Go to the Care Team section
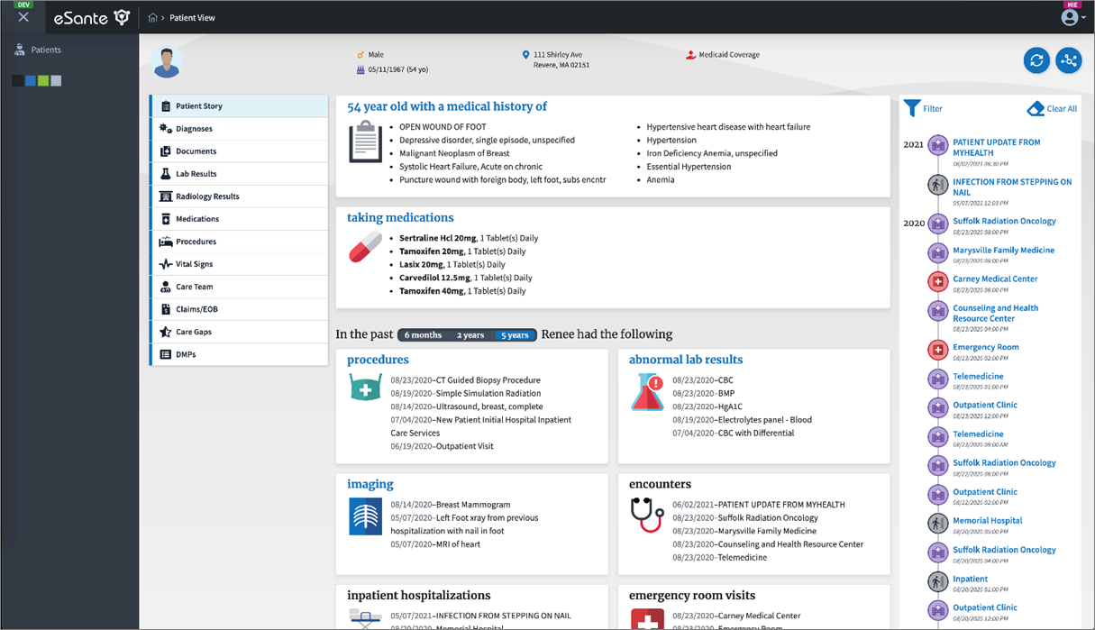Image resolution: width=1095 pixels, height=630 pixels. pos(239,287)
